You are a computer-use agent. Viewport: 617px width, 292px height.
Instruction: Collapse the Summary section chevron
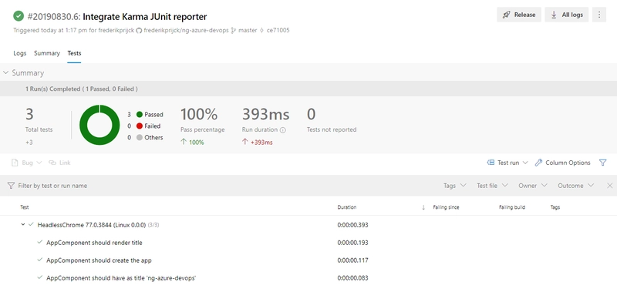click(5, 72)
